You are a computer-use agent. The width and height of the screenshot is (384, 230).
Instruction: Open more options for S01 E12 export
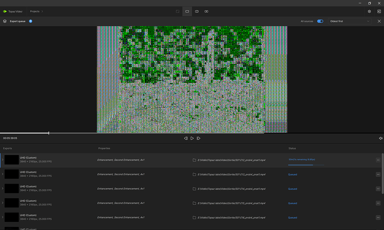pos(378,160)
